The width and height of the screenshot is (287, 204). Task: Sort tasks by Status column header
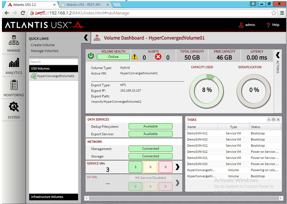coord(265,127)
